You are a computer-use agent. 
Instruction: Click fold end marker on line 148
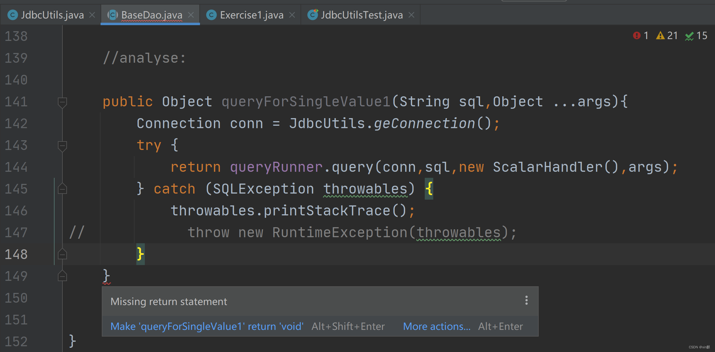pyautogui.click(x=62, y=254)
